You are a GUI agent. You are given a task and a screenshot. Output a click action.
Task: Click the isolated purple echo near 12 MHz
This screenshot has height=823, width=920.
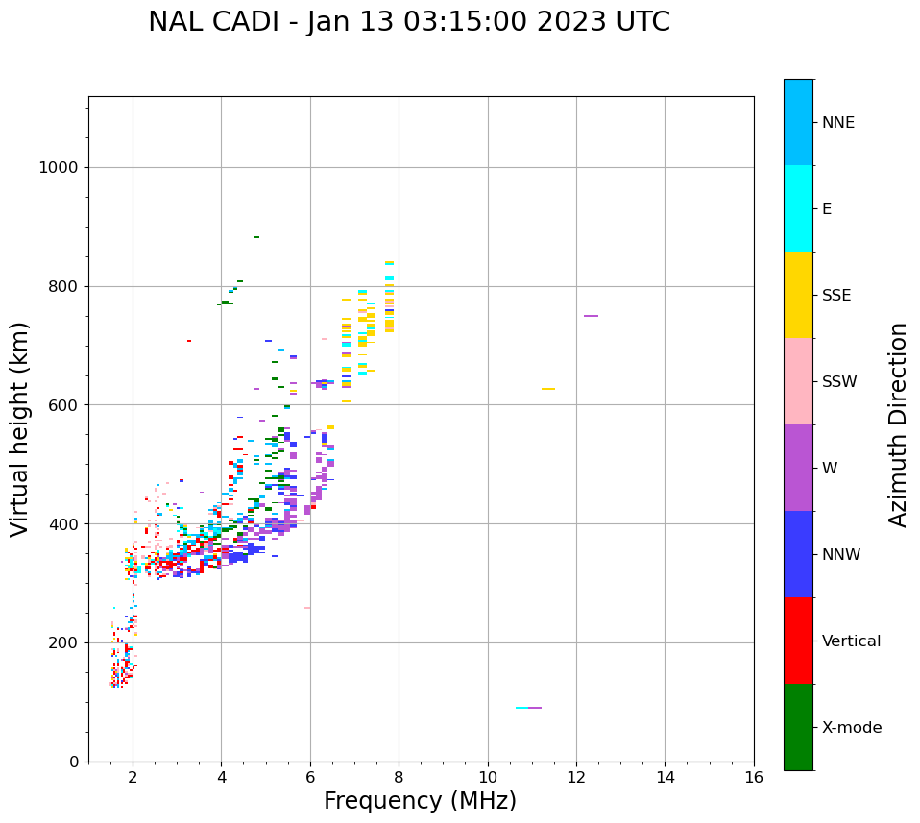(591, 315)
